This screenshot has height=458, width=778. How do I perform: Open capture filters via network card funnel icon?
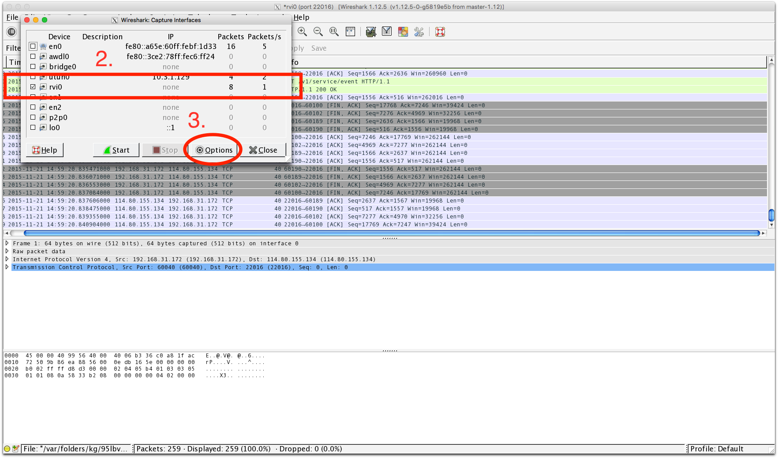(371, 32)
